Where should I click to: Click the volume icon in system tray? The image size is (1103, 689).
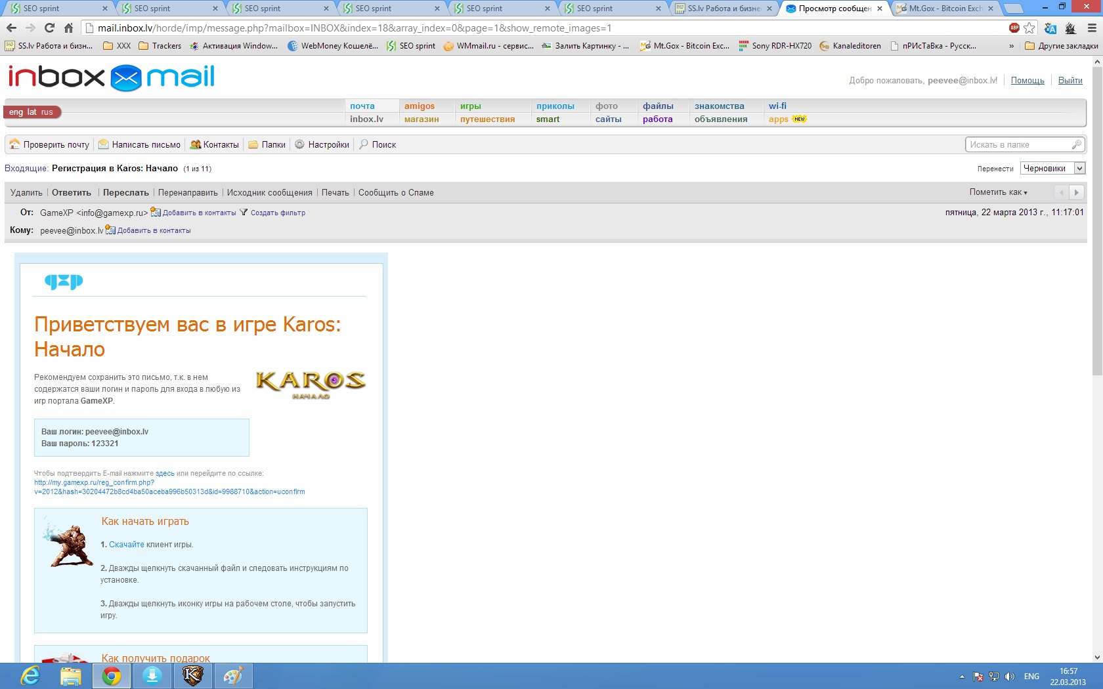1010,677
